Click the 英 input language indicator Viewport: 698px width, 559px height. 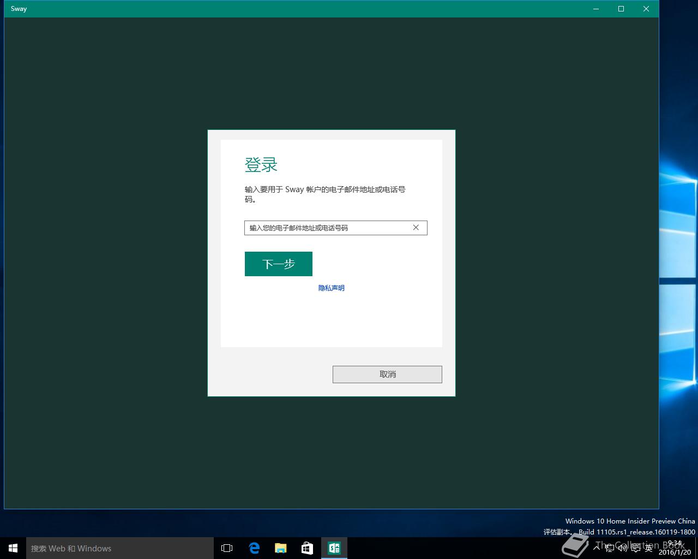point(648,548)
